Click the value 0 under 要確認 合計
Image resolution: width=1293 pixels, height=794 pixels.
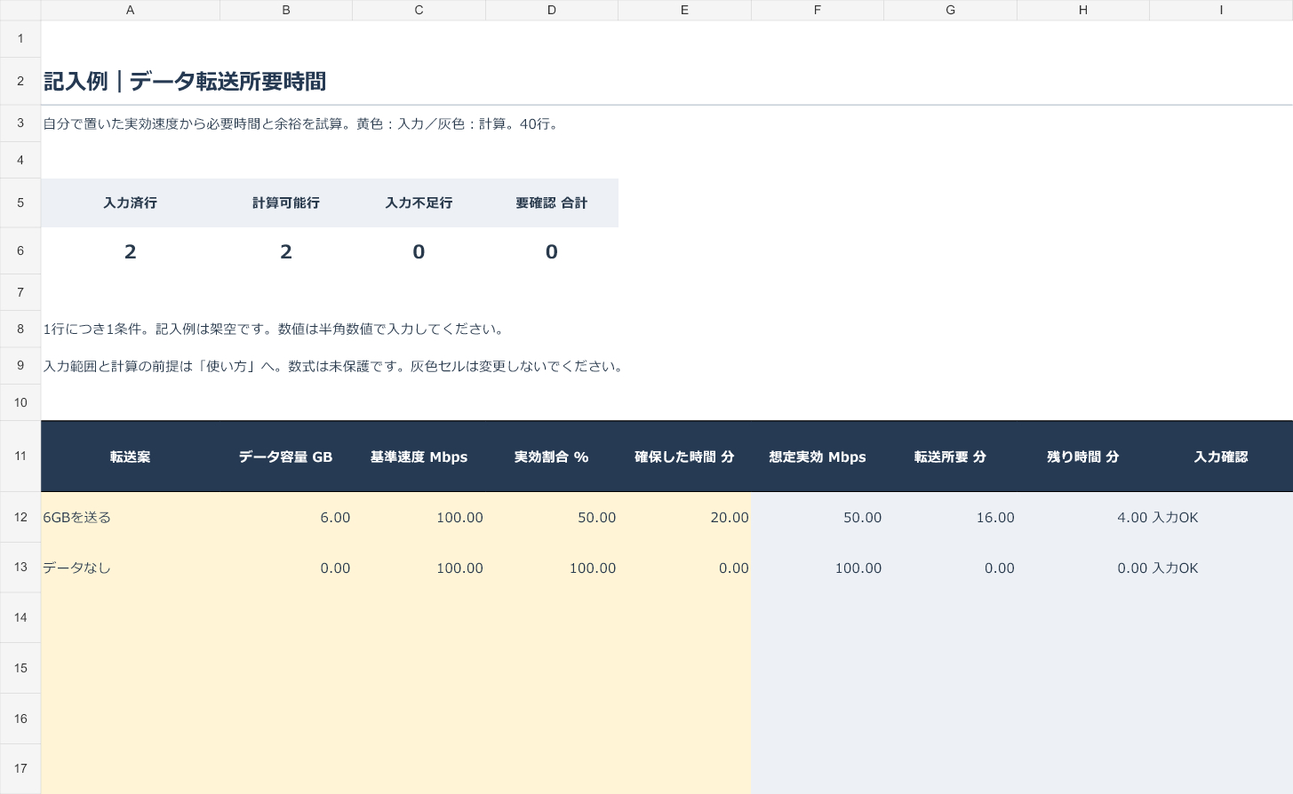point(552,251)
